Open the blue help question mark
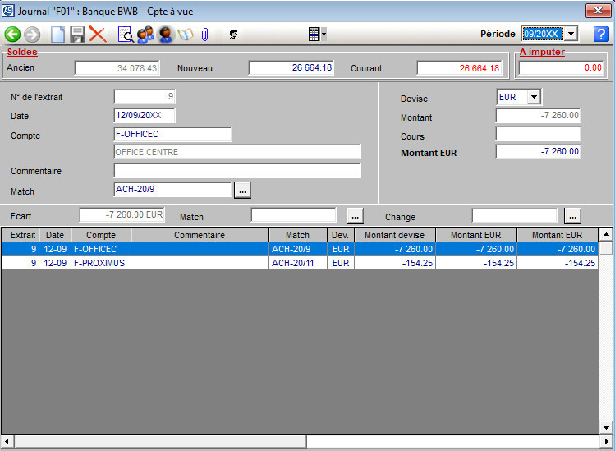This screenshot has height=451, width=615. [600, 34]
